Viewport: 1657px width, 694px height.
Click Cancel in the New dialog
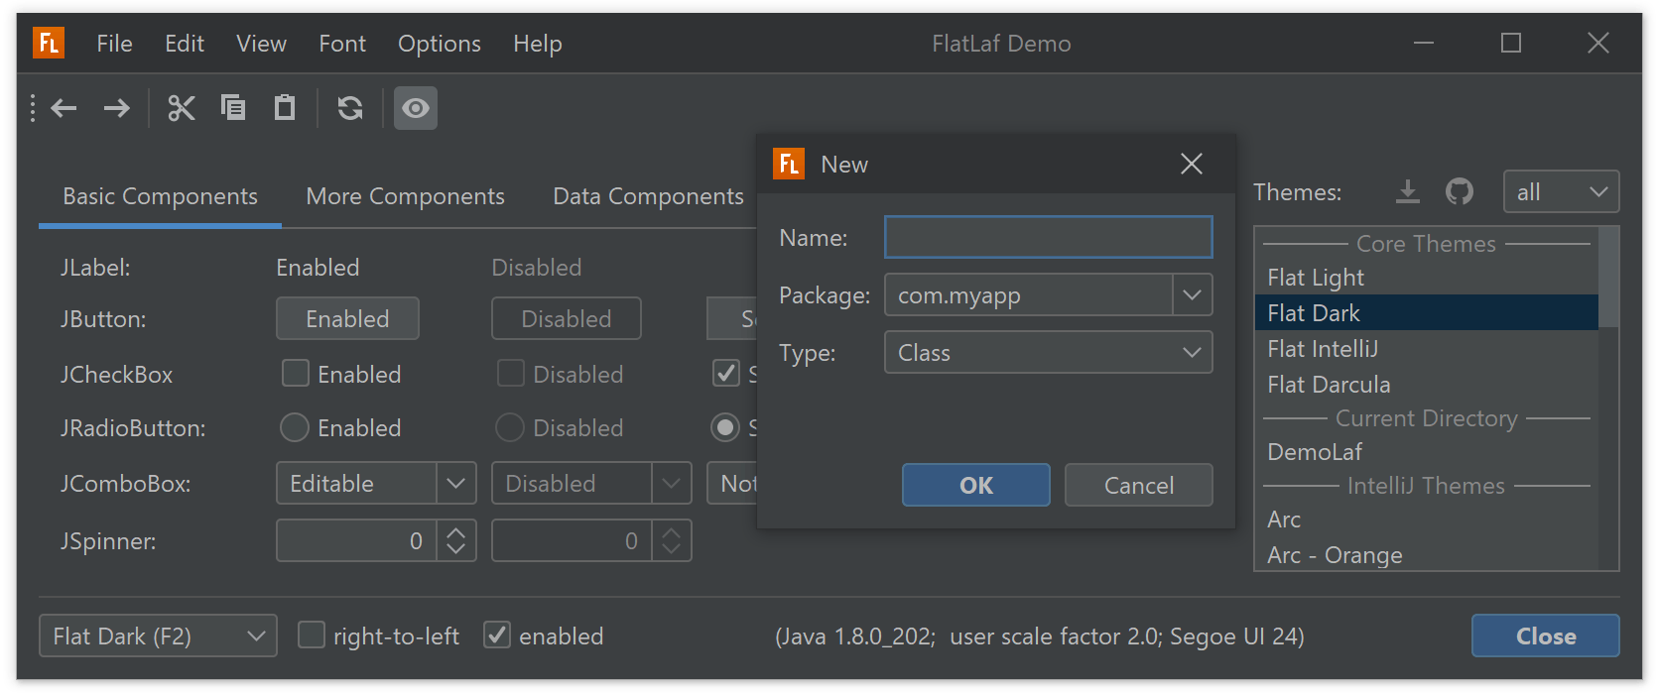pyautogui.click(x=1139, y=485)
